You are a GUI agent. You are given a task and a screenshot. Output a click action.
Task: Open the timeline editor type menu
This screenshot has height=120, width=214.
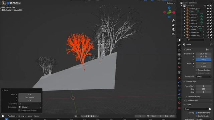[x=4, y=116]
